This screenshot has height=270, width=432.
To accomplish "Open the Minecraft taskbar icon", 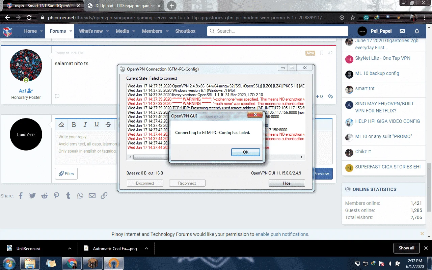I will point(92,263).
